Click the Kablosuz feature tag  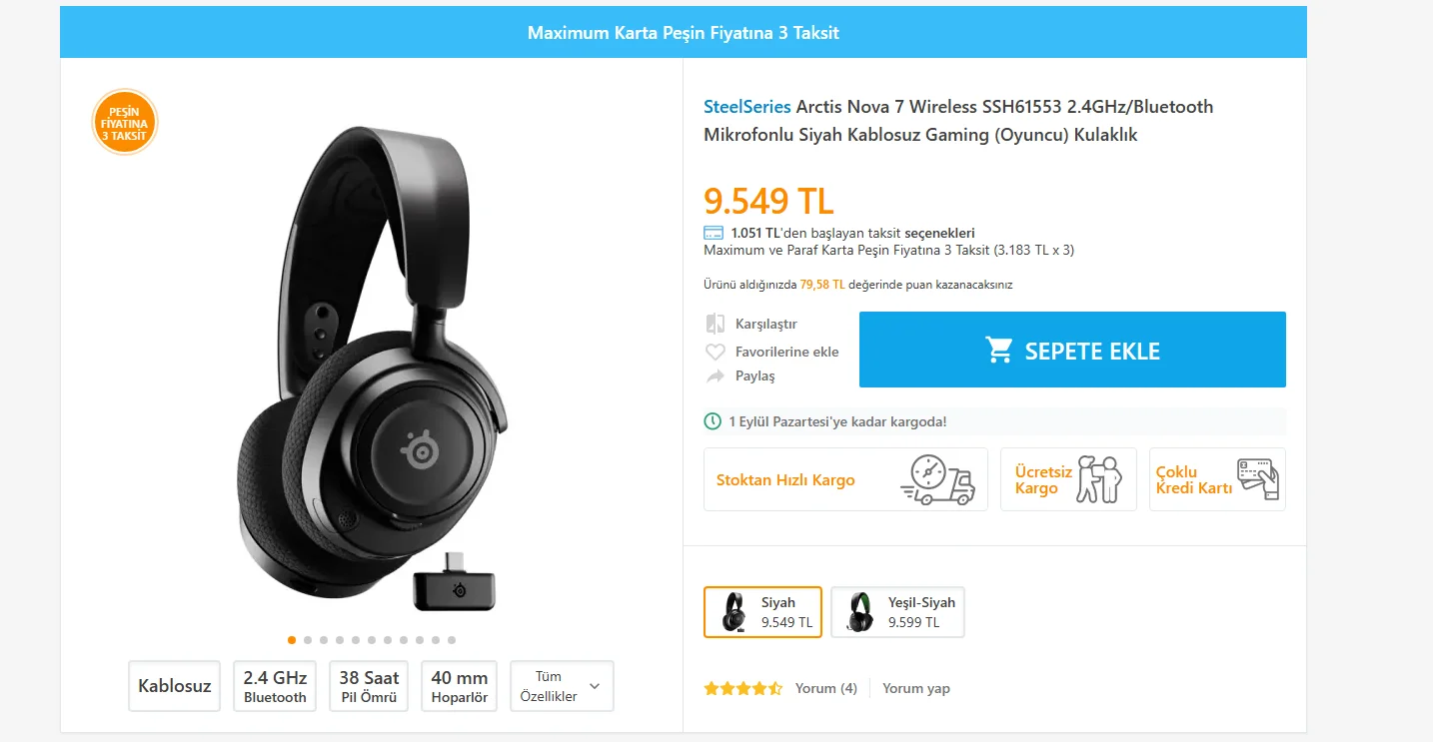(x=174, y=686)
